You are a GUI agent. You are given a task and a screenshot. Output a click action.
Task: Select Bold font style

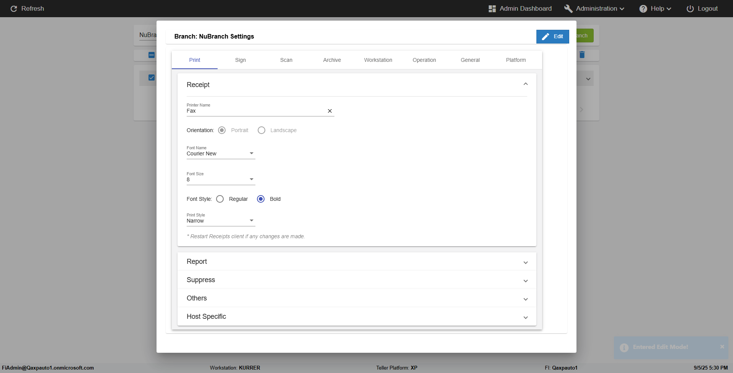click(261, 199)
